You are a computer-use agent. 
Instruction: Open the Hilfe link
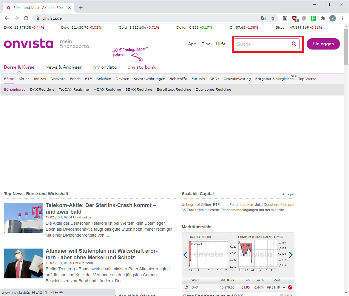[x=220, y=44]
